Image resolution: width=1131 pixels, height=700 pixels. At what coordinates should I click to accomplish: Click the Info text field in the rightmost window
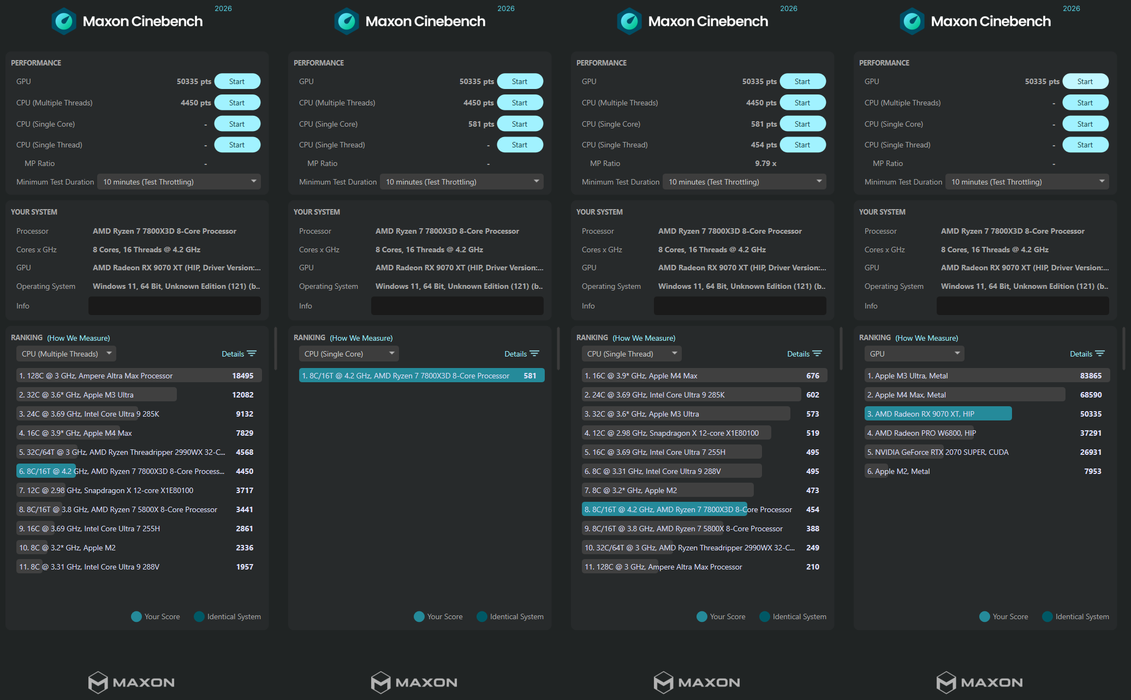1023,306
